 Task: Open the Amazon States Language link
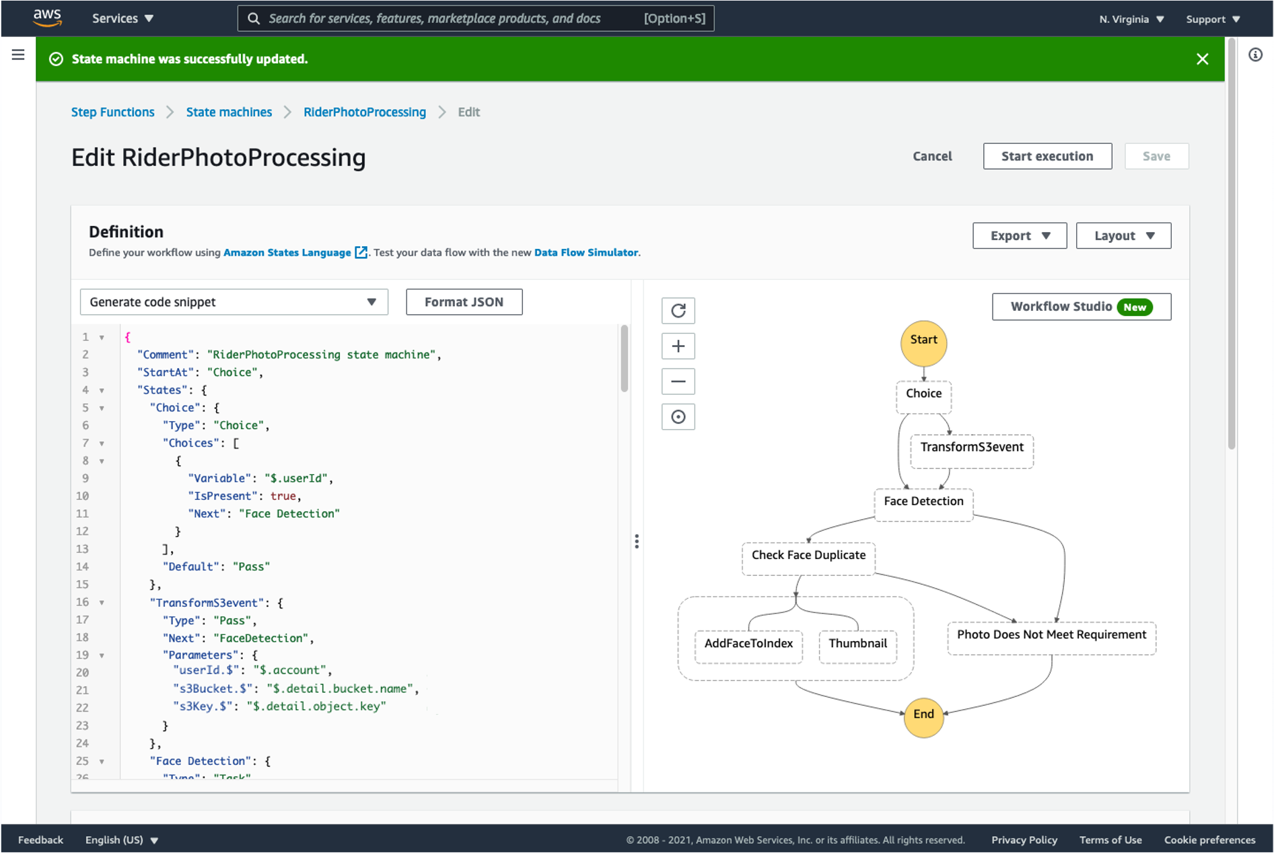click(x=287, y=252)
